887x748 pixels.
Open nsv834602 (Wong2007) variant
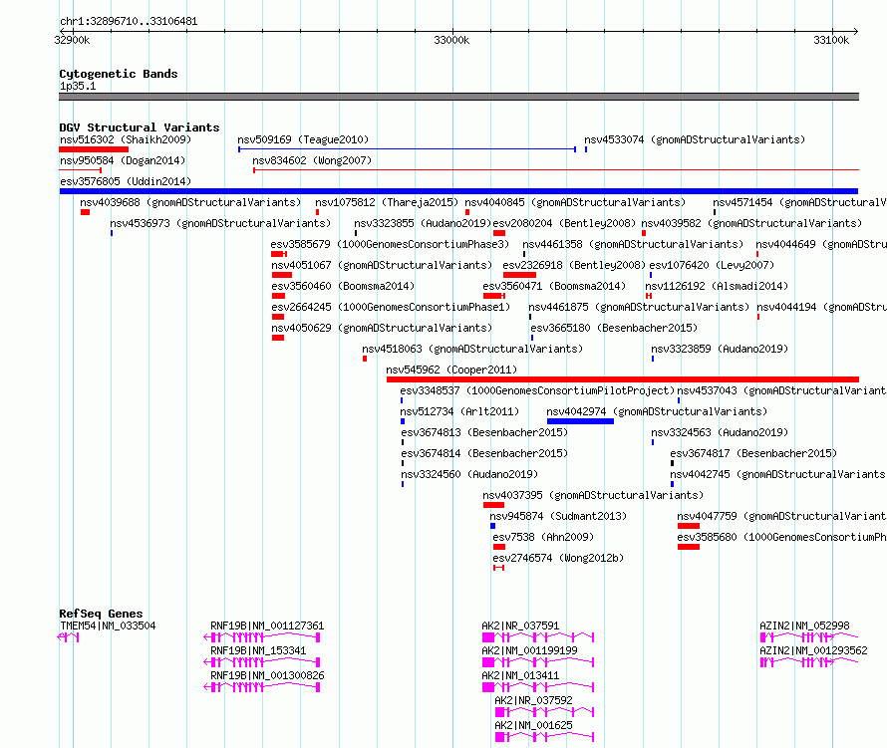click(x=312, y=160)
